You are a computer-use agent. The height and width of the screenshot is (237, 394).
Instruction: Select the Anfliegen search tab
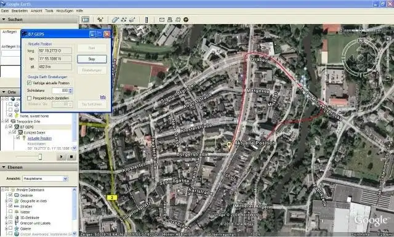click(10, 32)
